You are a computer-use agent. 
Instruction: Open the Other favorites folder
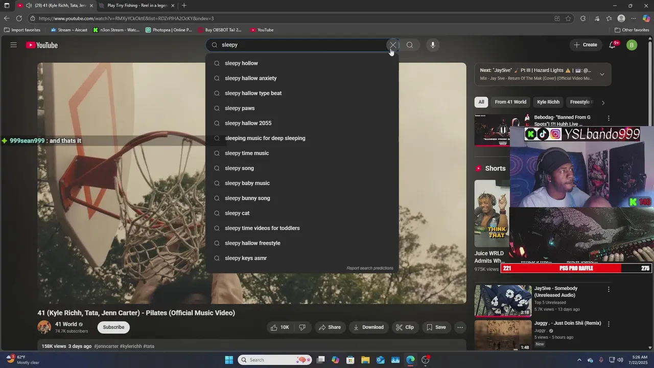coord(632,30)
